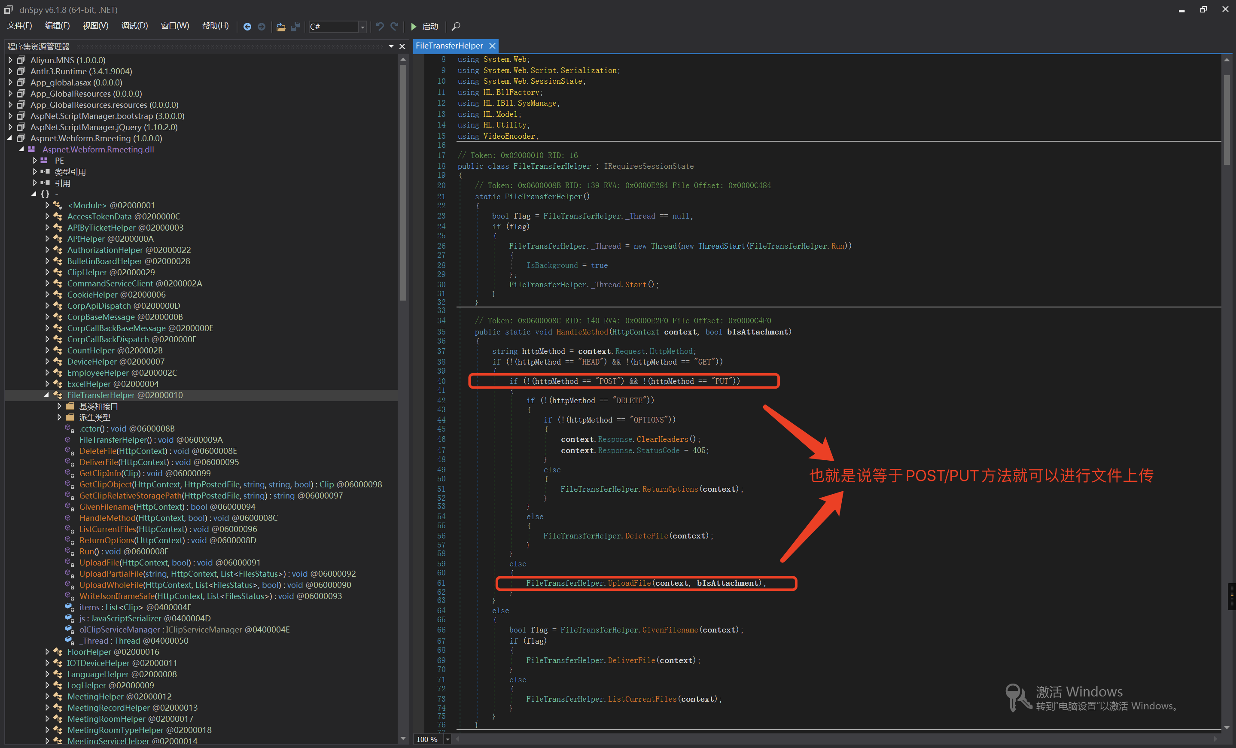Collapse the FileTransferHelper @02000010 tree node
Image resolution: width=1236 pixels, height=748 pixels.
point(47,395)
